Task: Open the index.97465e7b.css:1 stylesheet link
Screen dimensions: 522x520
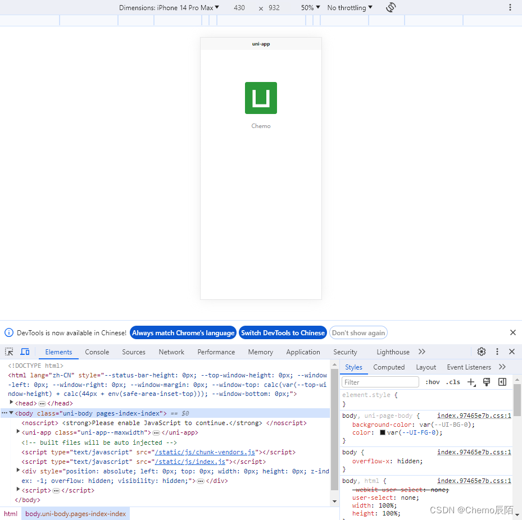Action: point(474,416)
